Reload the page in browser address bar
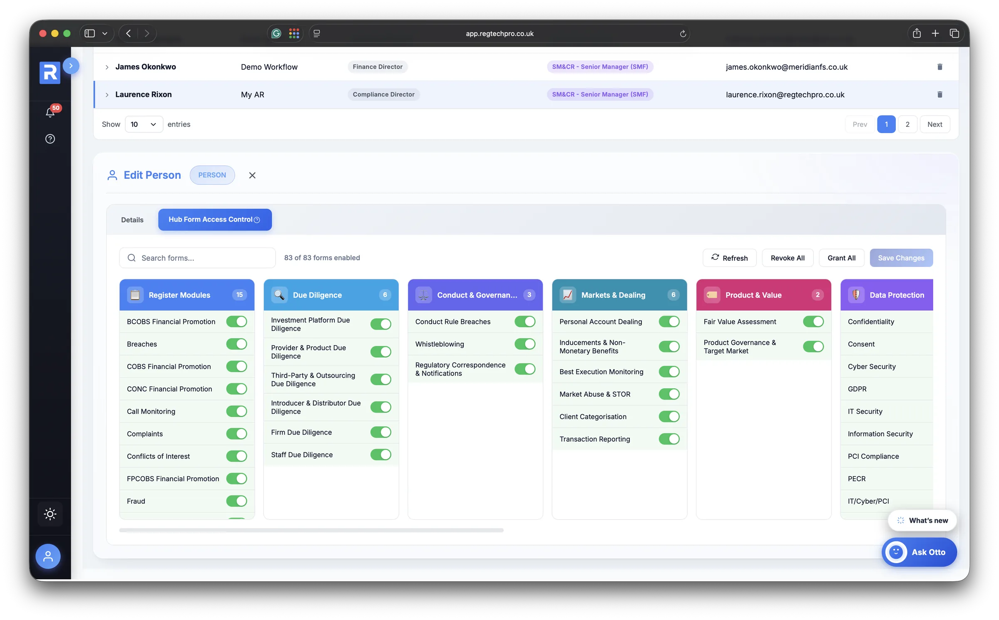Screen dimensions: 999x620 (683, 34)
